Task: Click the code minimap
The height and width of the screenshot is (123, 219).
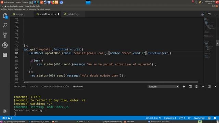Action: click(210, 39)
